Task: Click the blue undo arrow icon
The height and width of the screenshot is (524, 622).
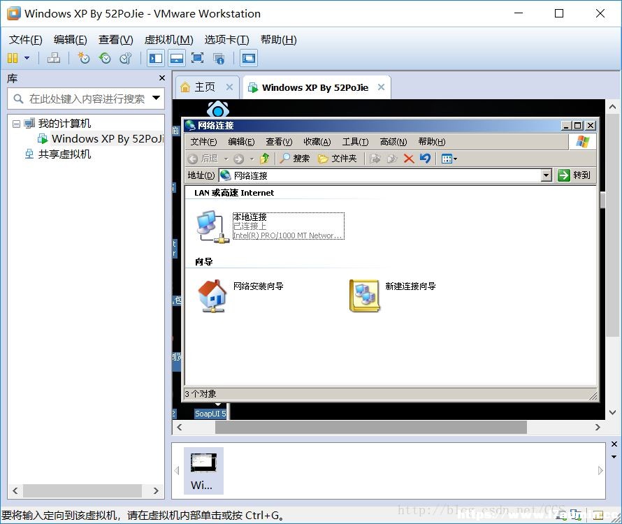Action: pos(425,159)
